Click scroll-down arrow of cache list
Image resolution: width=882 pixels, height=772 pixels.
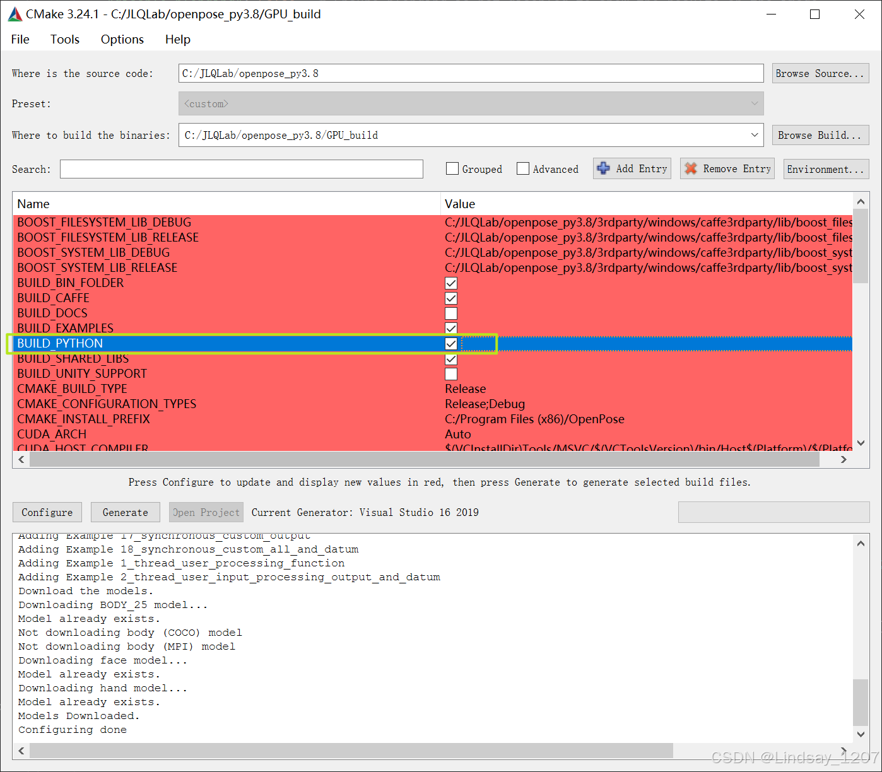(861, 443)
